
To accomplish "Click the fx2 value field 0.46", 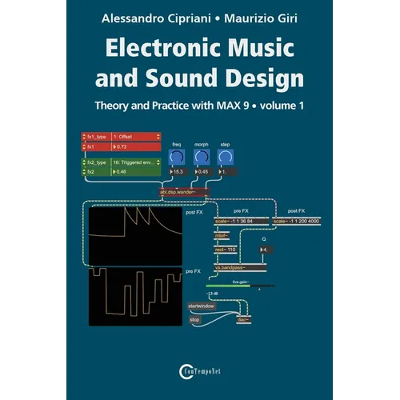I will [136, 172].
